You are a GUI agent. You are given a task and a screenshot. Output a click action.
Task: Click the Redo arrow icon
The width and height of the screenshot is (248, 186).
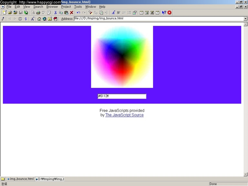coord(84,12)
